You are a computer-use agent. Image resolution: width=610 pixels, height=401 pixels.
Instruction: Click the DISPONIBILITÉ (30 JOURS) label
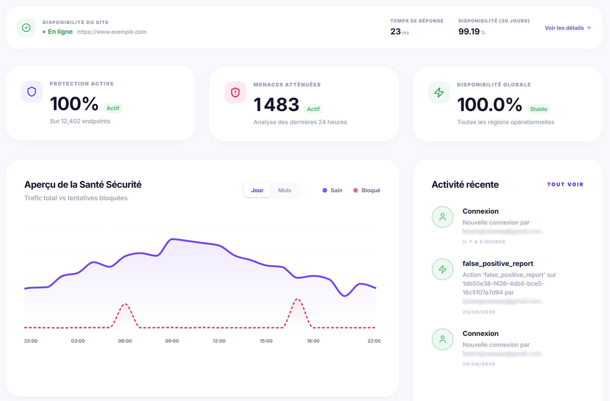click(x=494, y=21)
